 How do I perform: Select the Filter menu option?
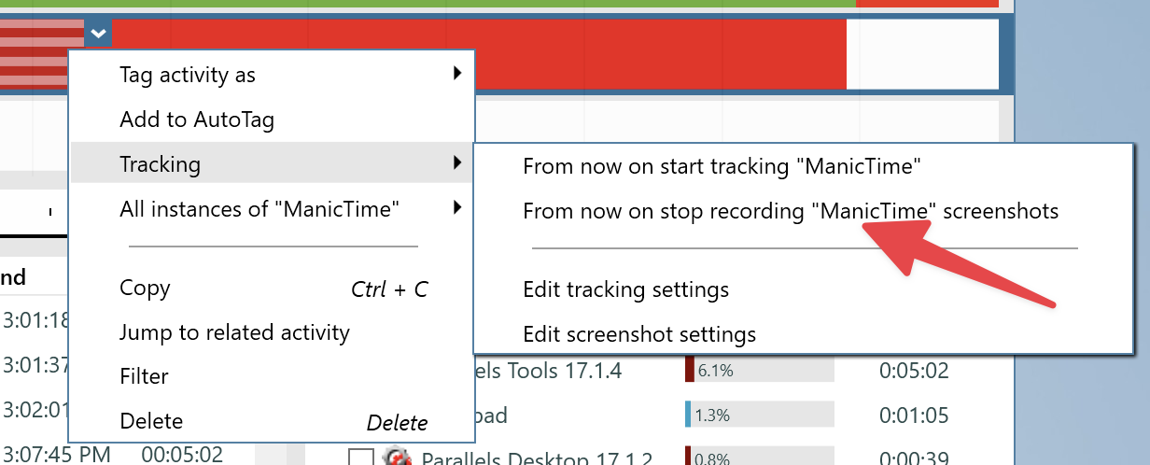[144, 376]
